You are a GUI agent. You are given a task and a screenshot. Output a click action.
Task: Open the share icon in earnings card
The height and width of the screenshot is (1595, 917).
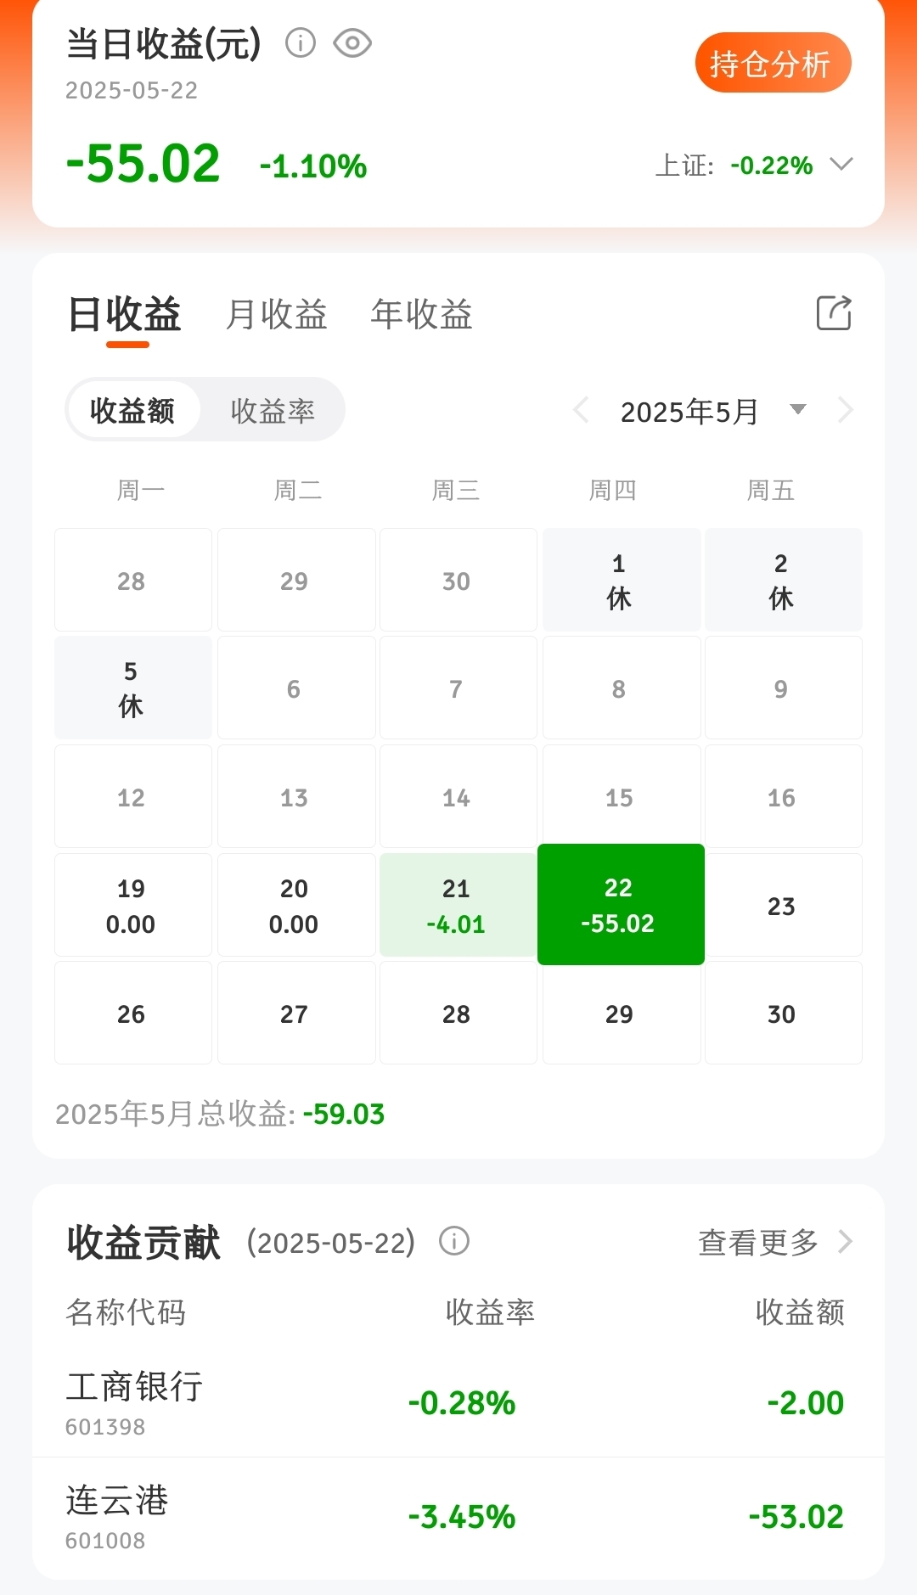(x=834, y=312)
